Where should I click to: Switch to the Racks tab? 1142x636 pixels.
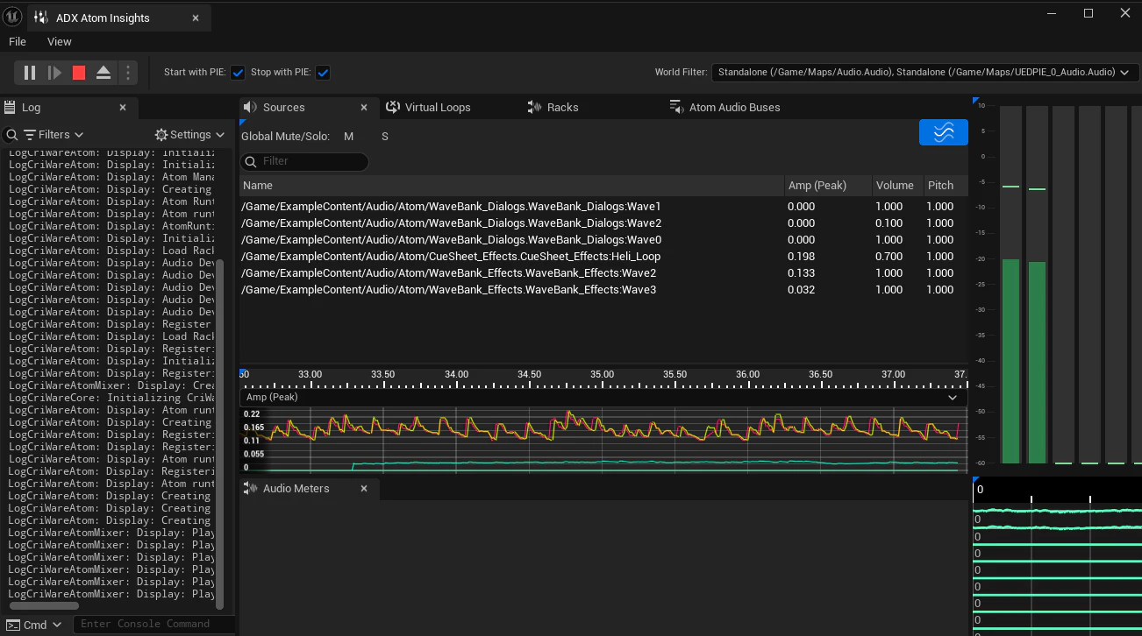click(x=553, y=107)
